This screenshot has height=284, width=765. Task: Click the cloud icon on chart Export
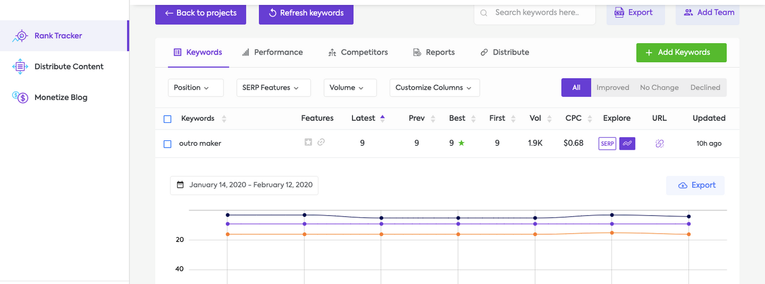(x=682, y=186)
